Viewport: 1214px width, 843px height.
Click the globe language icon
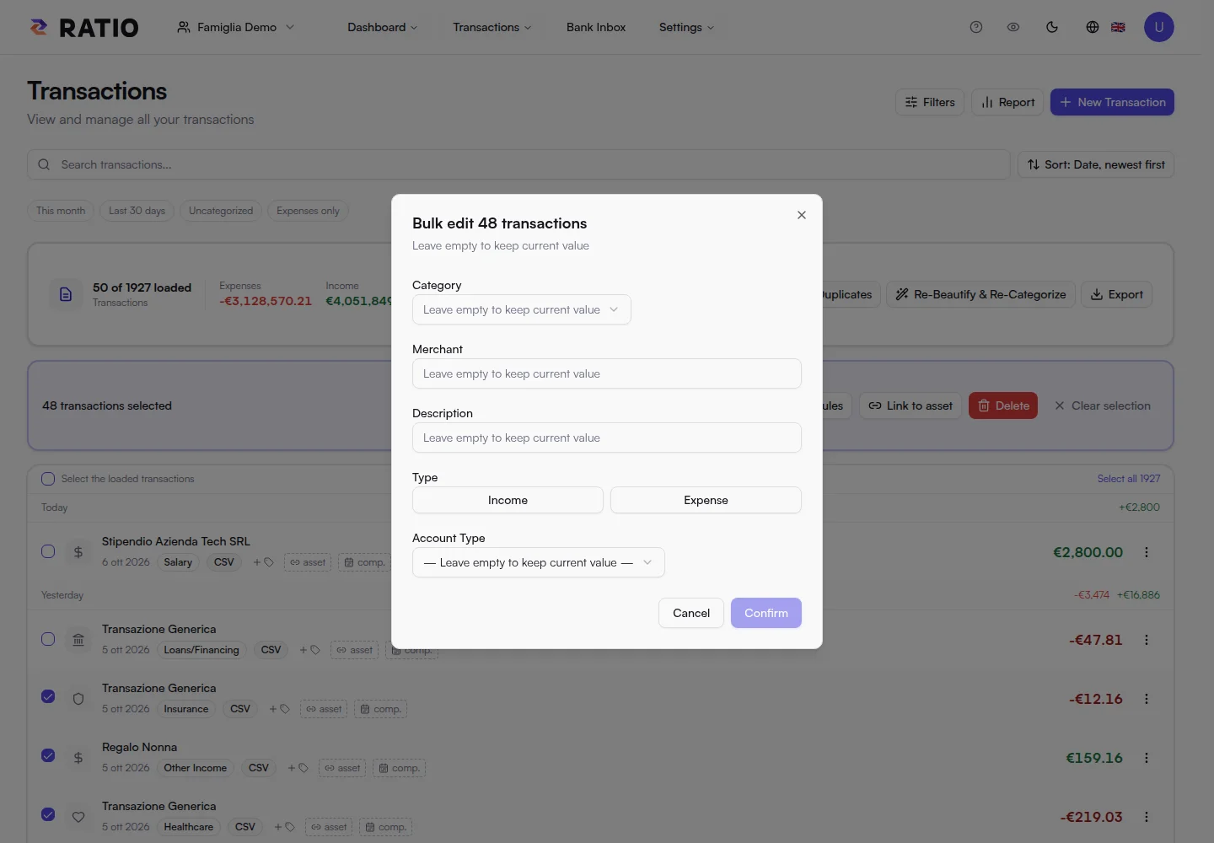(x=1093, y=27)
